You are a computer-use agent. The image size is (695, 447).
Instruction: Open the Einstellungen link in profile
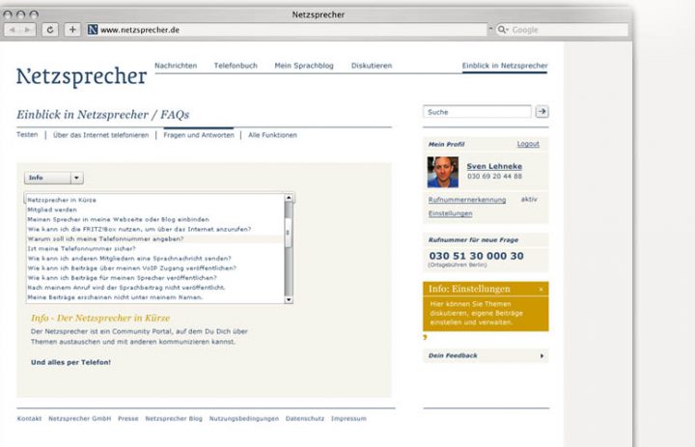pos(450,212)
